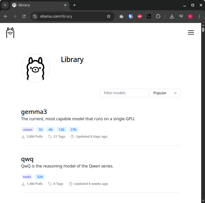Click the media playlist icon in toolbar

pos(181,16)
